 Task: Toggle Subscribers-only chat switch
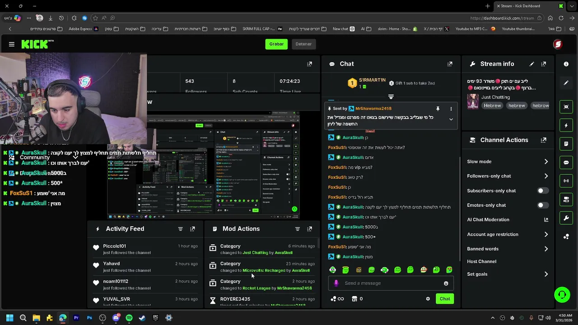point(543,190)
